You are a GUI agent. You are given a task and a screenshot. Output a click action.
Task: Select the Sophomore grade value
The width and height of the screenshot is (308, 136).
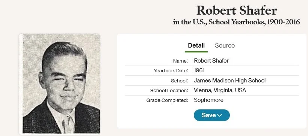pos(208,100)
